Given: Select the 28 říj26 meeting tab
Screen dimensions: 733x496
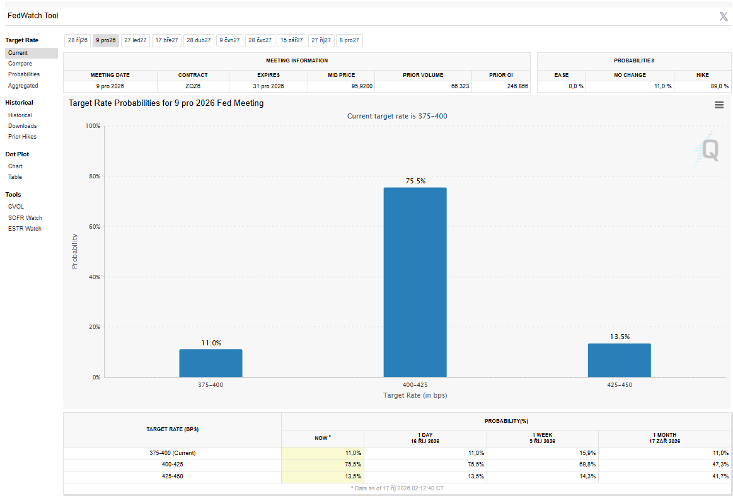Looking at the screenshot, I should (78, 41).
